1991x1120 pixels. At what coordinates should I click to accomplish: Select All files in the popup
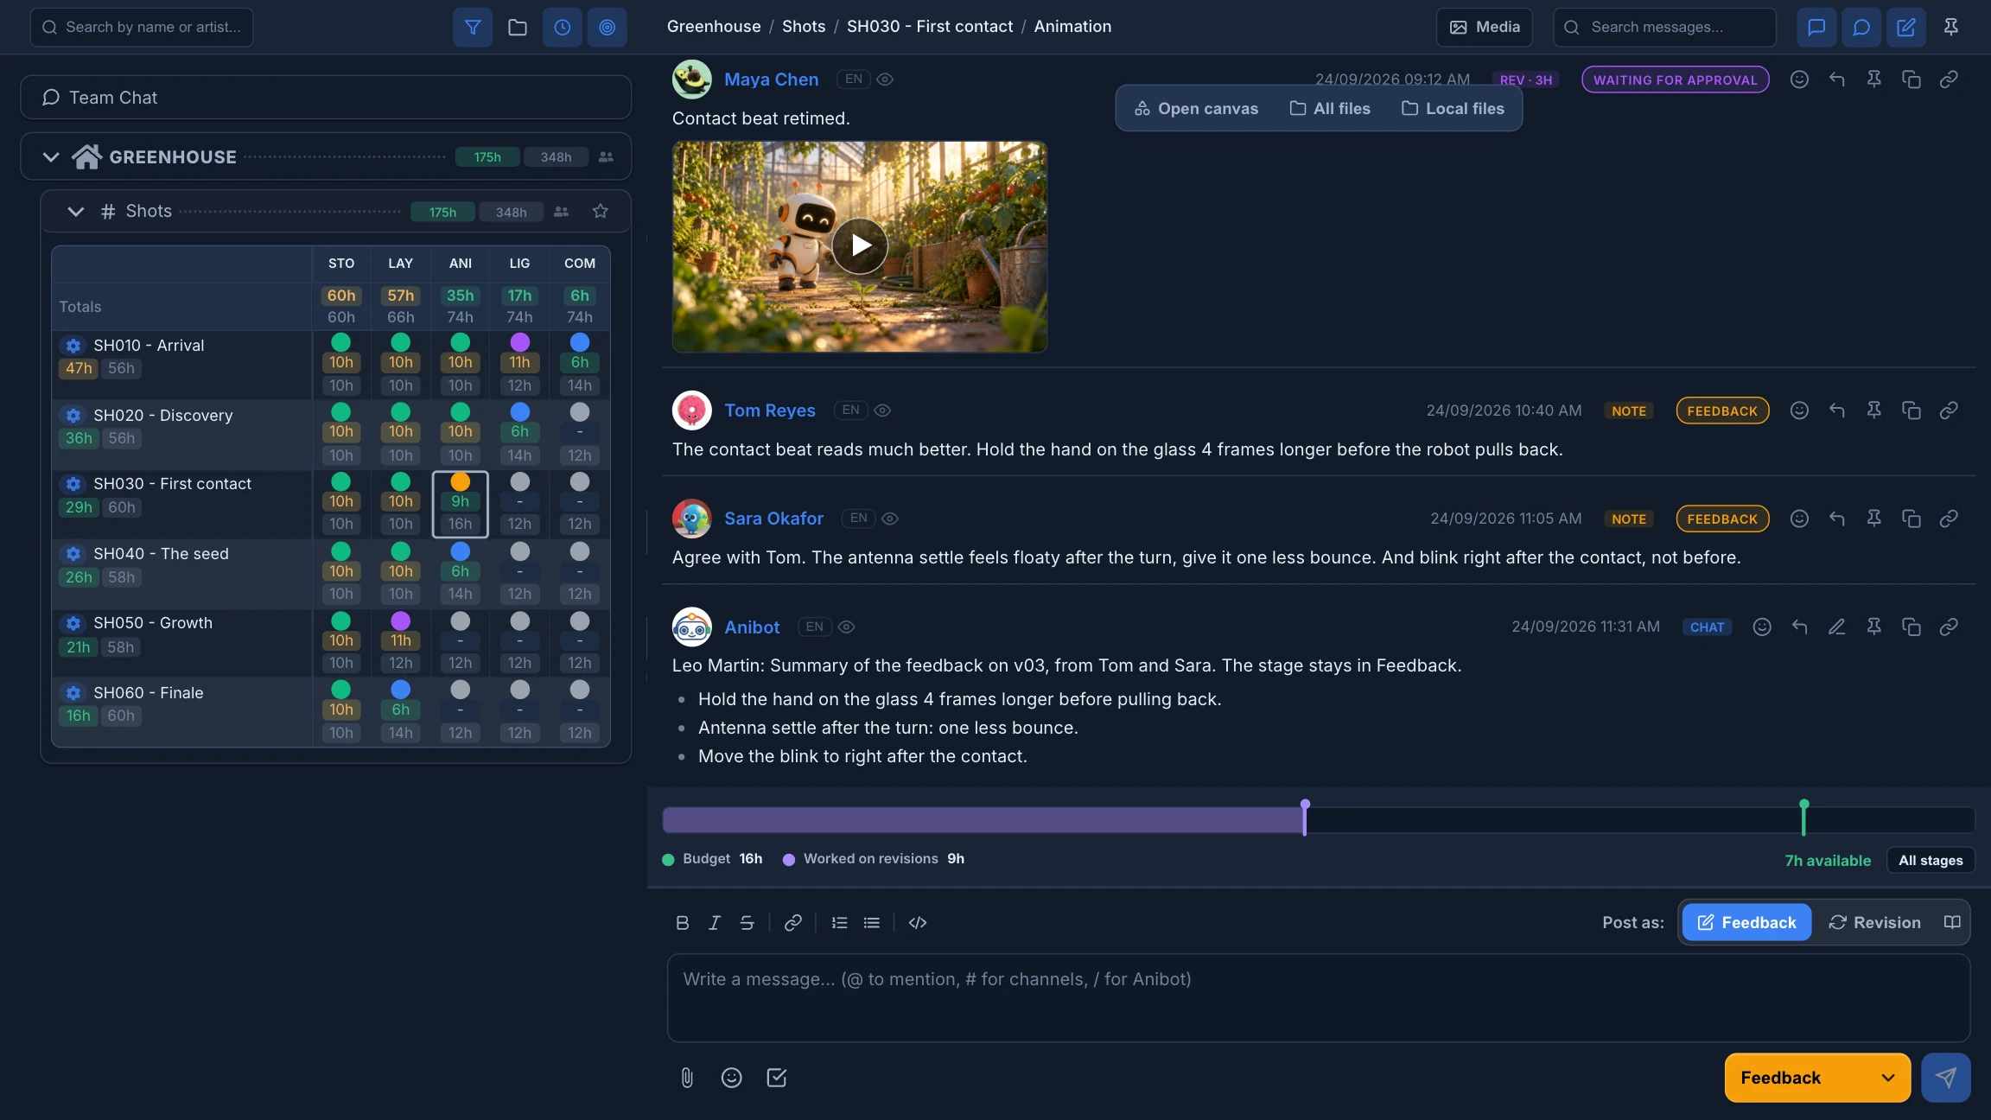[1330, 108]
